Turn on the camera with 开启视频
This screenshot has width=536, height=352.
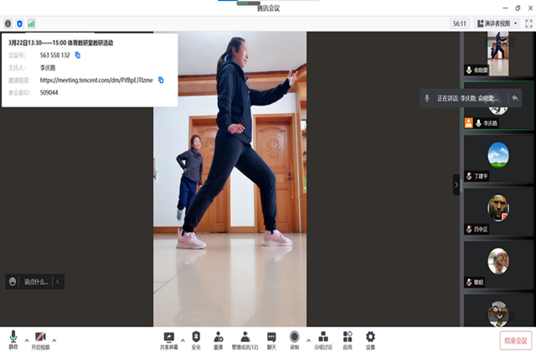[x=40, y=339]
